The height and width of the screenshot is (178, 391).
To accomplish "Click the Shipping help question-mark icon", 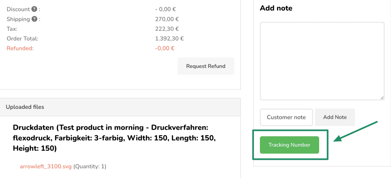I will [34, 19].
